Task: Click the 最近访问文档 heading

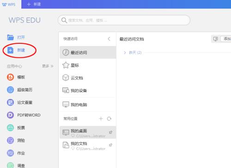Action: coord(132,39)
